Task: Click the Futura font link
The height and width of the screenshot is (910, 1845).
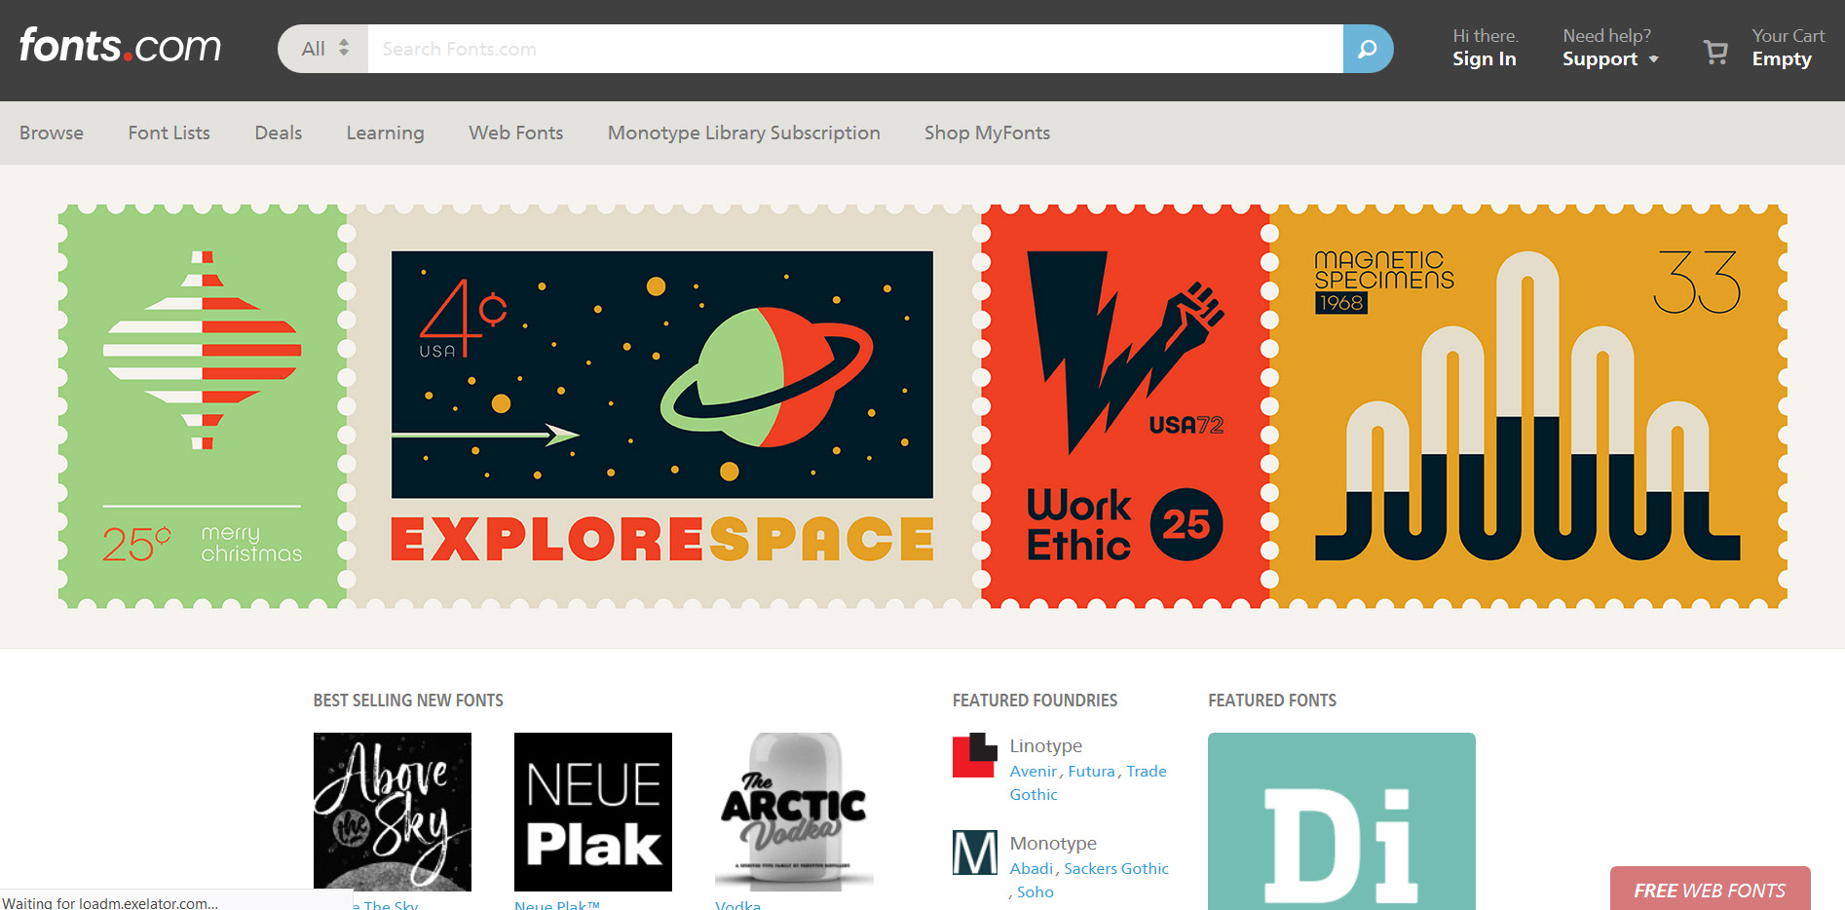Action: [x=1091, y=771]
